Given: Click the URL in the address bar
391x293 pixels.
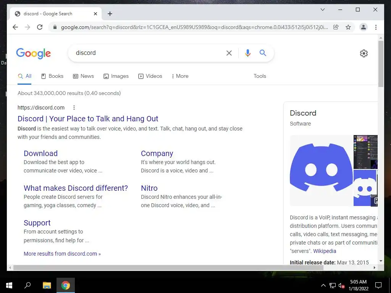Looking at the screenshot, I should (194, 27).
